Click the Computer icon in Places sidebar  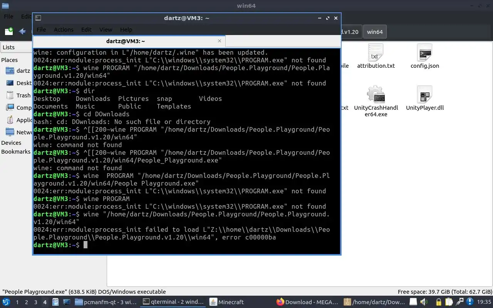10,108
